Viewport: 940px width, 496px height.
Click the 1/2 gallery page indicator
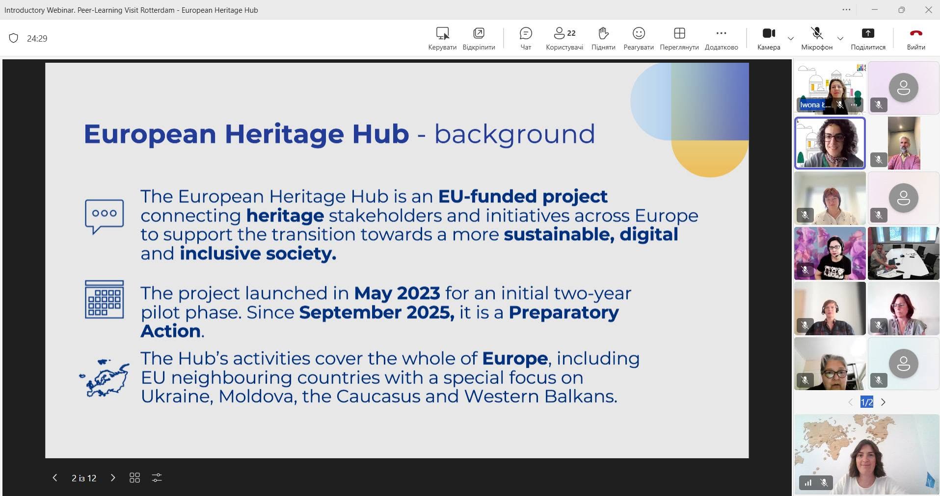[867, 402]
